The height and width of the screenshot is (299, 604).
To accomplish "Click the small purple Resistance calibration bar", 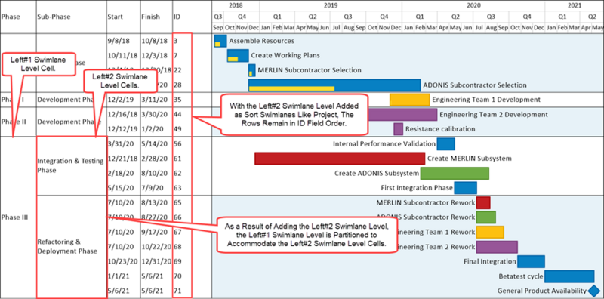I will click(399, 129).
